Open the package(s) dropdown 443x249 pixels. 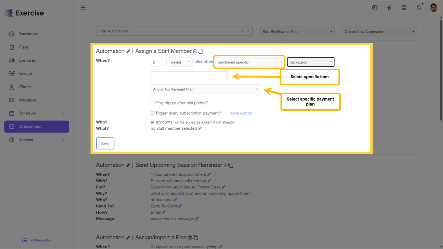pos(310,62)
